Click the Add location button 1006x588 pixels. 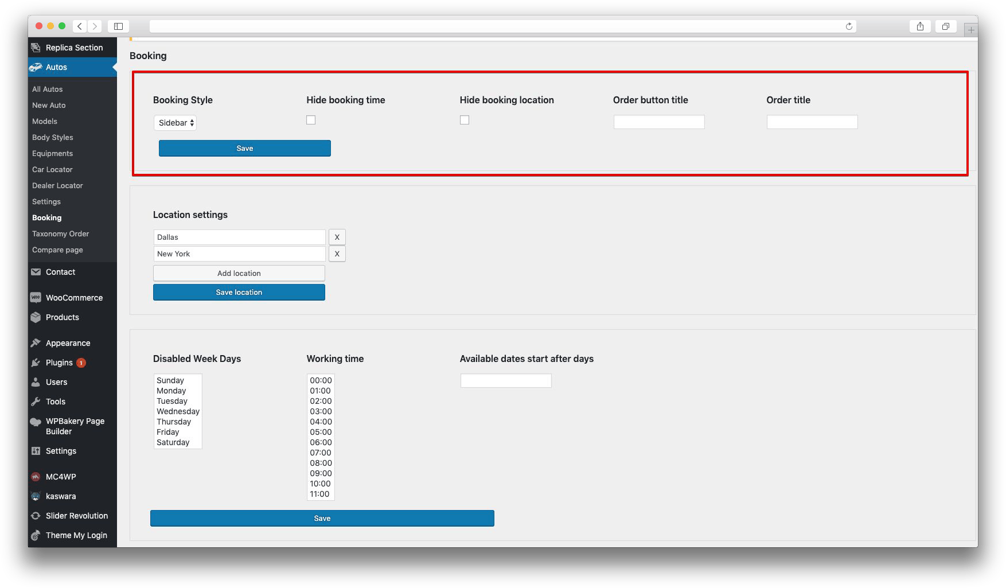point(239,273)
